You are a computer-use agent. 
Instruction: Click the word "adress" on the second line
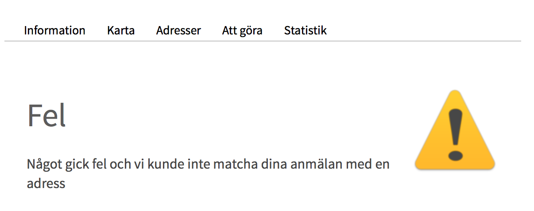[x=46, y=184]
